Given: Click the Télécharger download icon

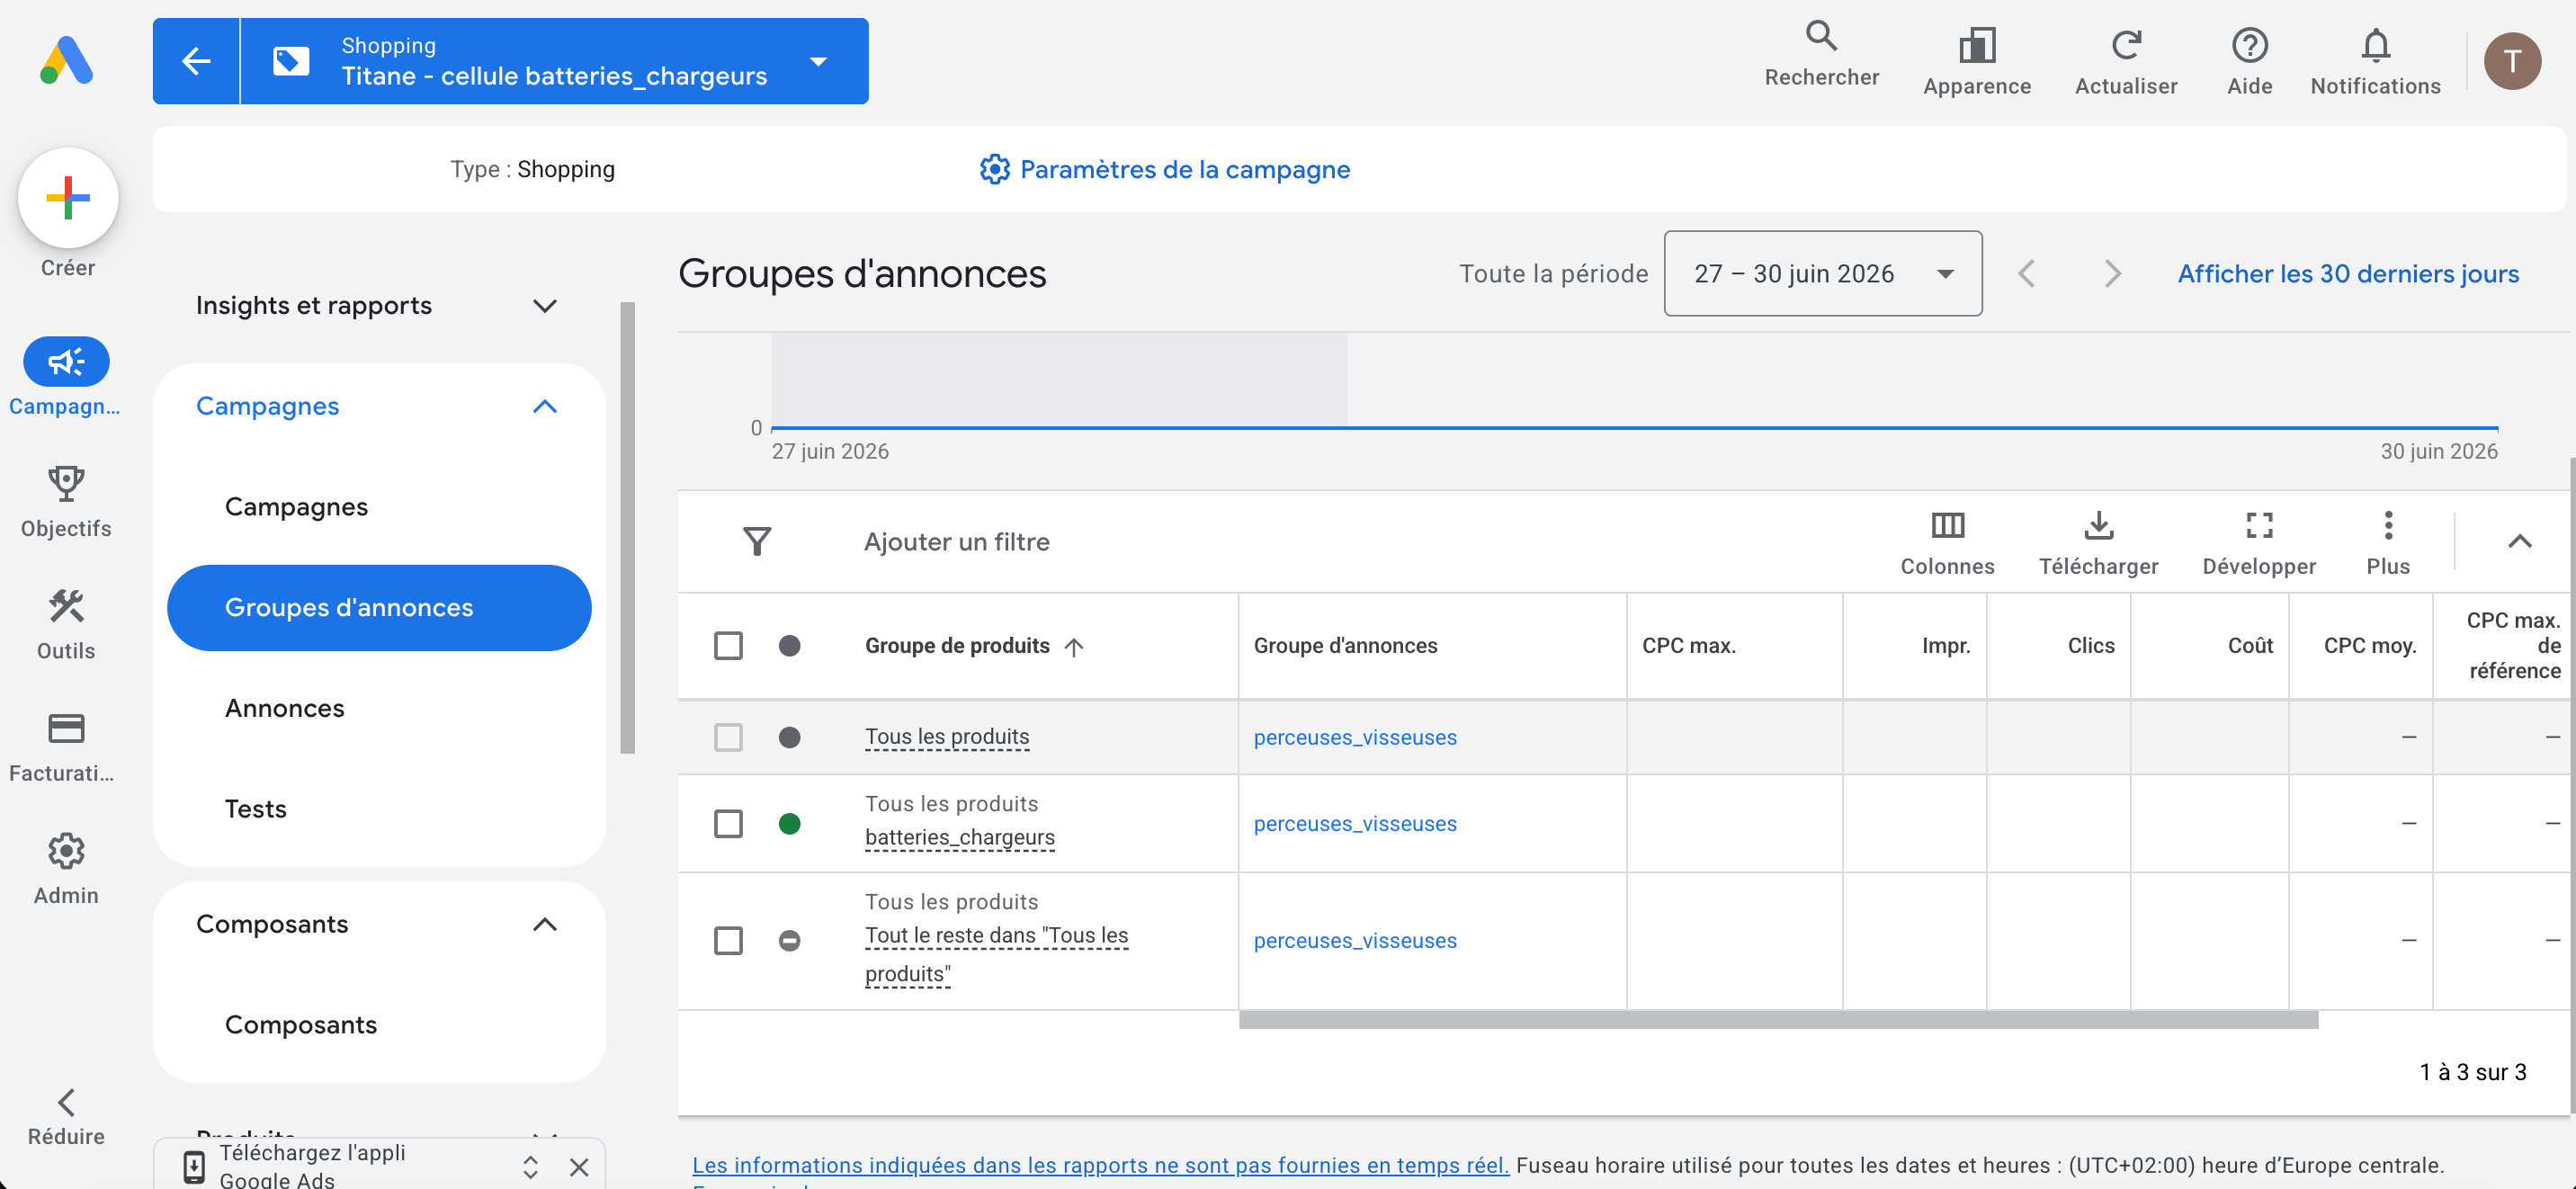Looking at the screenshot, I should coord(2098,525).
